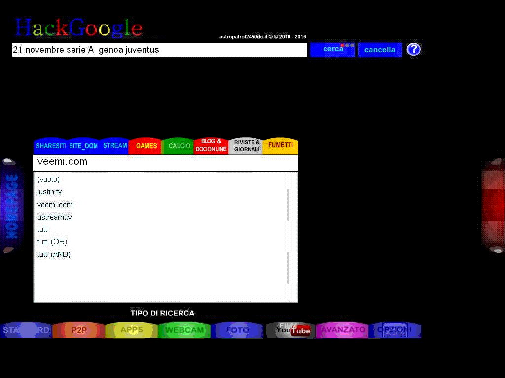This screenshot has height=378, width=505.
Task: Select the P2P search type
Action: [x=79, y=330]
